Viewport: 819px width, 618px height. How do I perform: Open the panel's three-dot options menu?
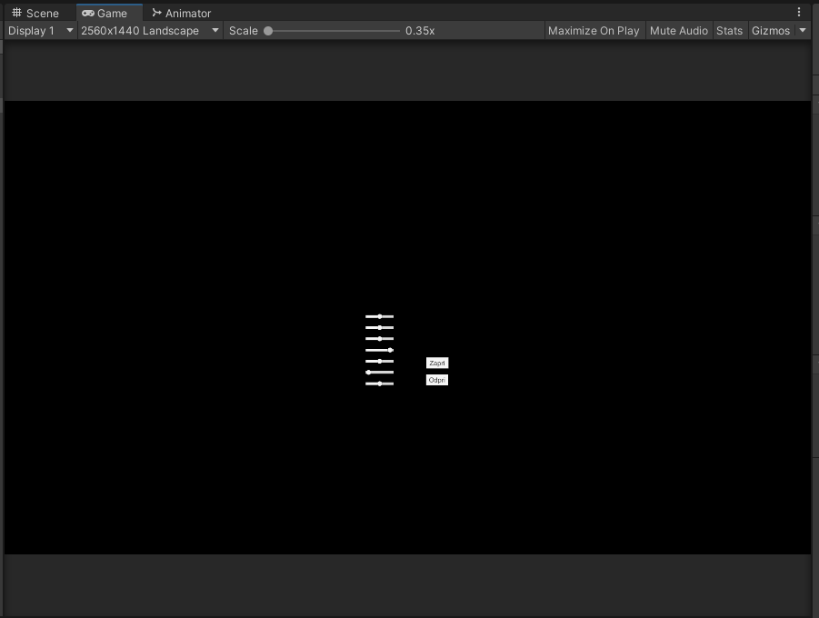pos(799,13)
